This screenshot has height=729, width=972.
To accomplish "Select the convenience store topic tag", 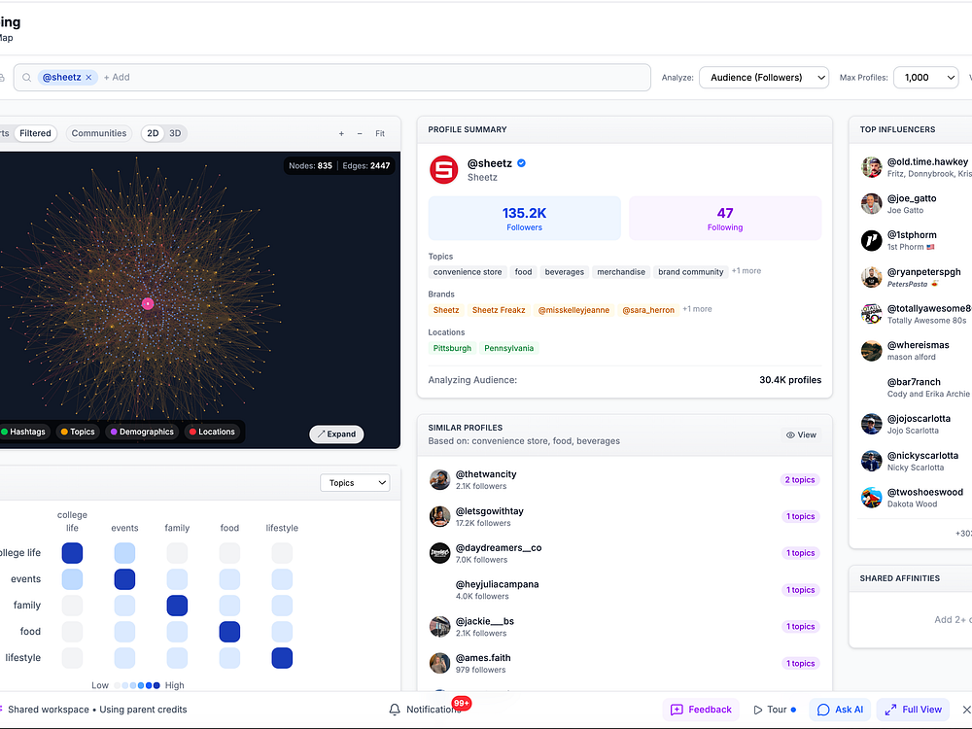I will coord(468,272).
